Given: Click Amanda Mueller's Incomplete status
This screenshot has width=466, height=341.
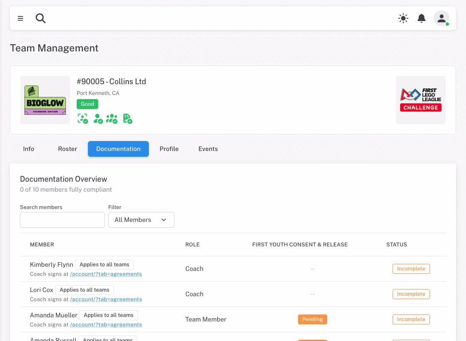Looking at the screenshot, I should pyautogui.click(x=411, y=319).
